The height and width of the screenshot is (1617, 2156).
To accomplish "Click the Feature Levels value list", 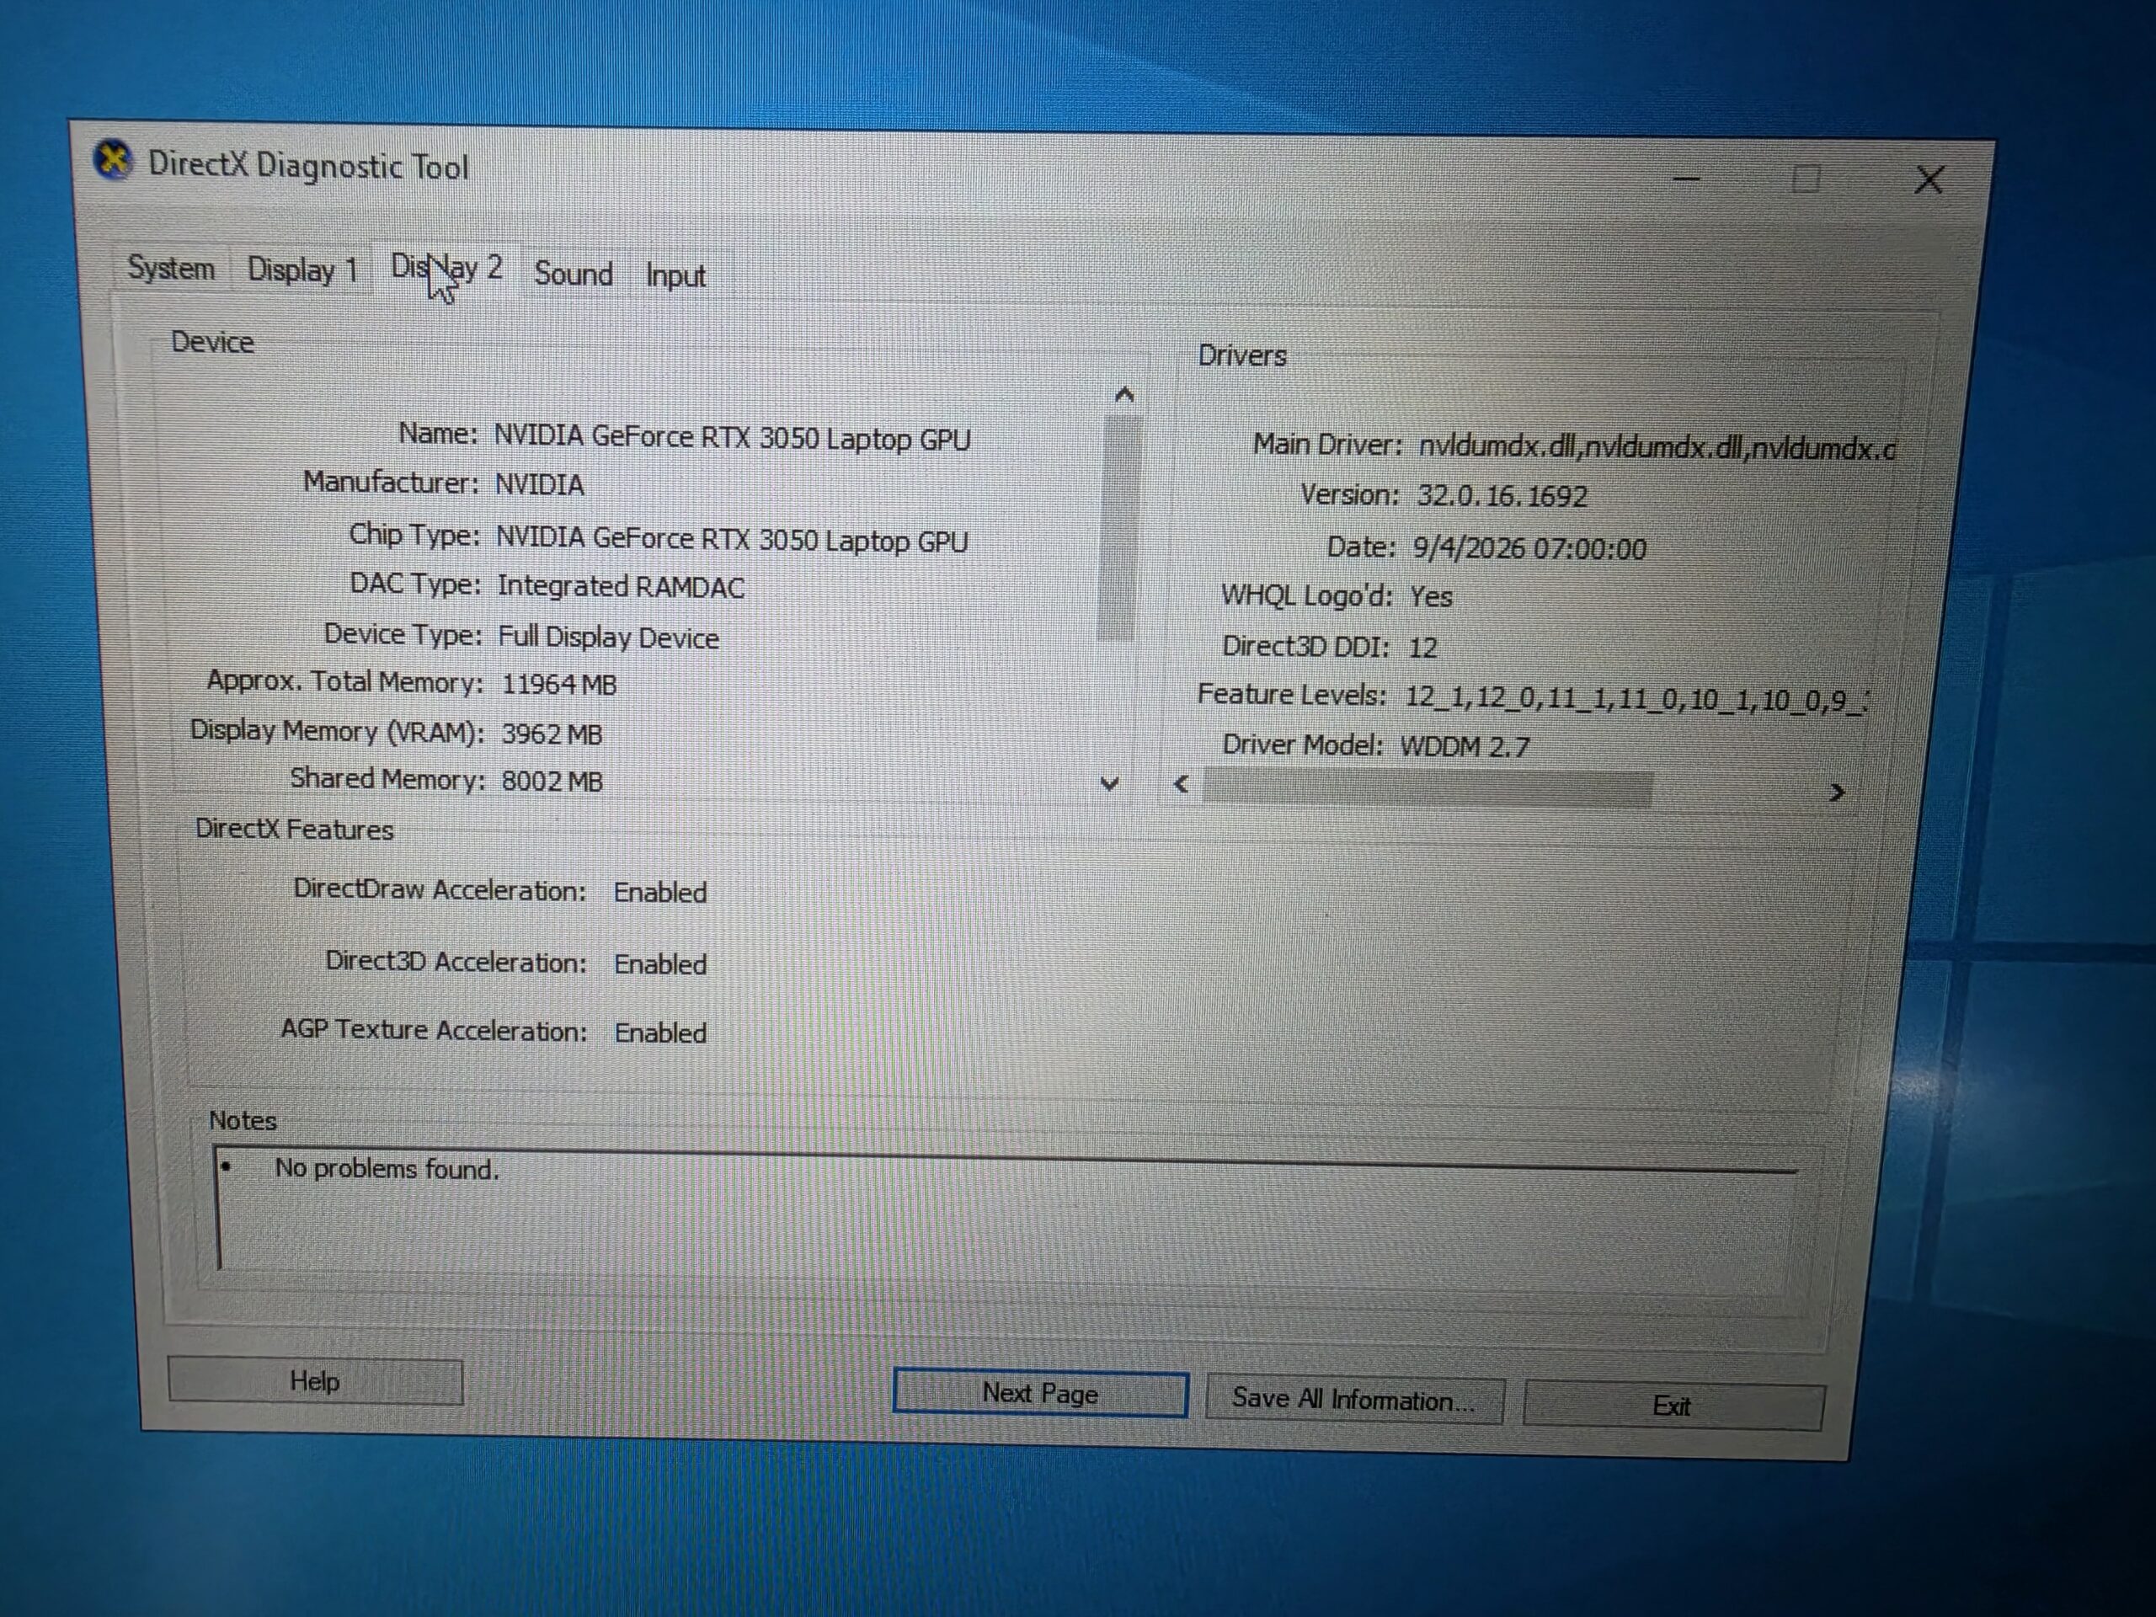I will click(1636, 700).
